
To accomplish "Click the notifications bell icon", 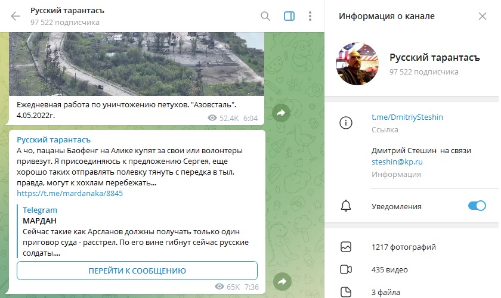I will coord(345,206).
